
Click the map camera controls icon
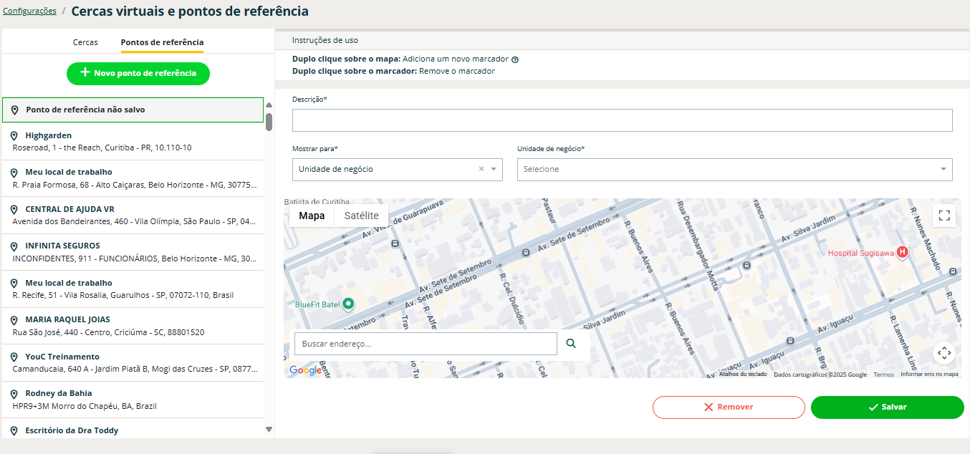pos(944,352)
